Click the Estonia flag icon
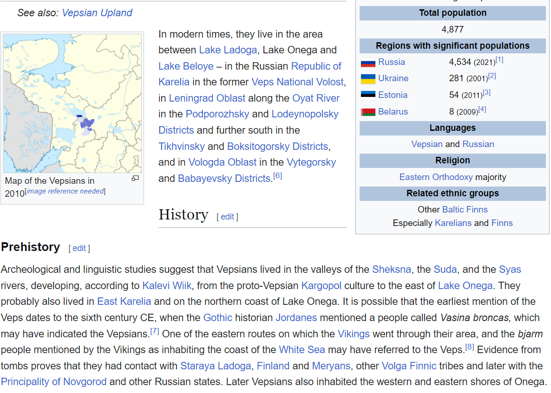 (x=368, y=95)
